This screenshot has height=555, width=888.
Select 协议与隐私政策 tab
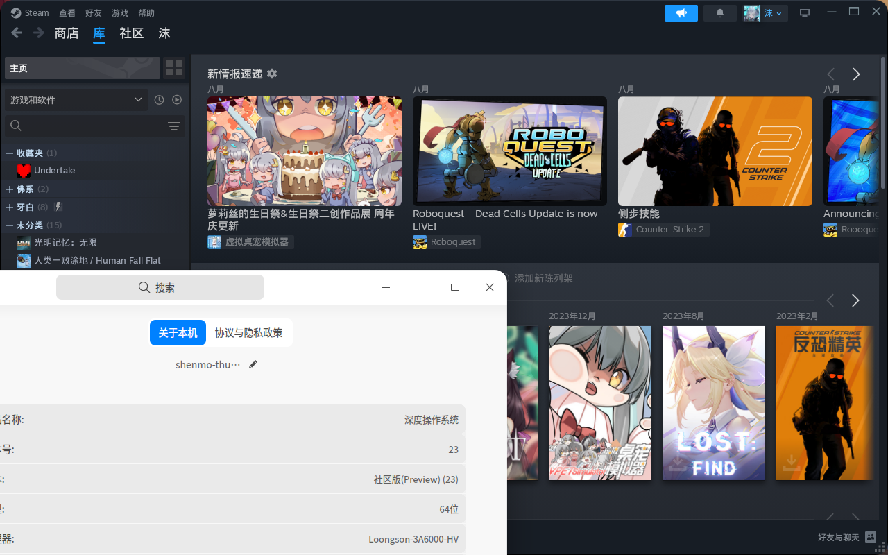[x=249, y=333]
